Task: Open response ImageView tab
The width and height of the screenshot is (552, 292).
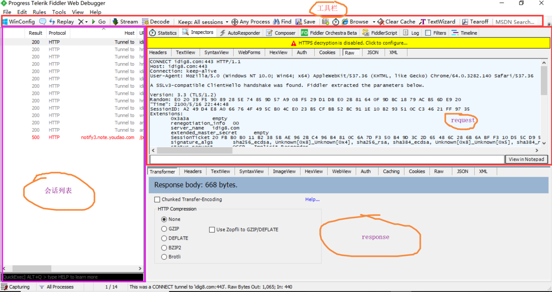Action: tap(284, 171)
